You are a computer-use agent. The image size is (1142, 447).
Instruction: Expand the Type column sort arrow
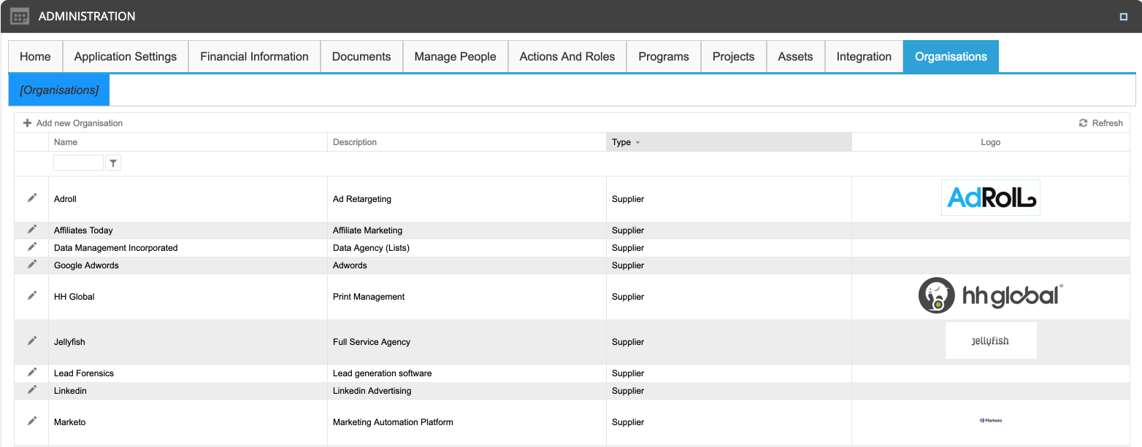[637, 143]
